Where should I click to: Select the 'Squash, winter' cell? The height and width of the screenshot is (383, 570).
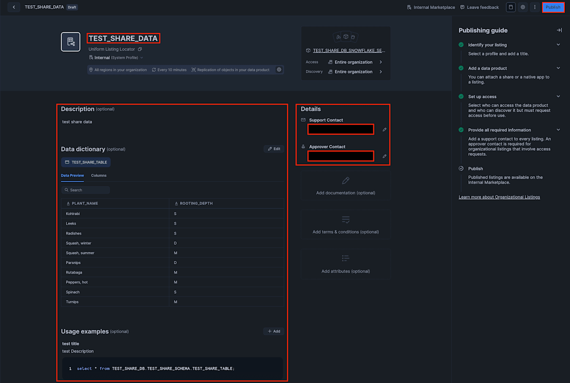point(115,243)
